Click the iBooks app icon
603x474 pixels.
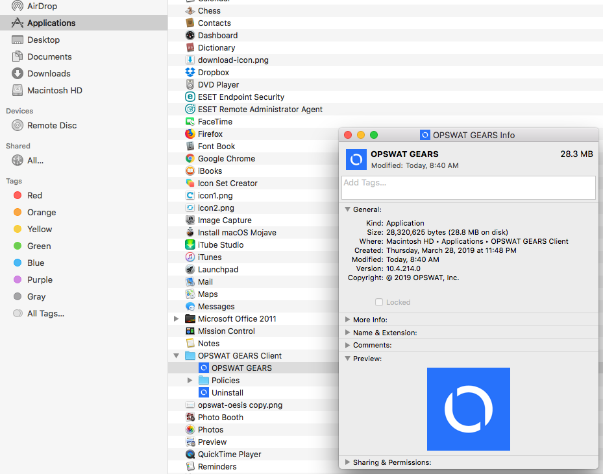pyautogui.click(x=190, y=171)
